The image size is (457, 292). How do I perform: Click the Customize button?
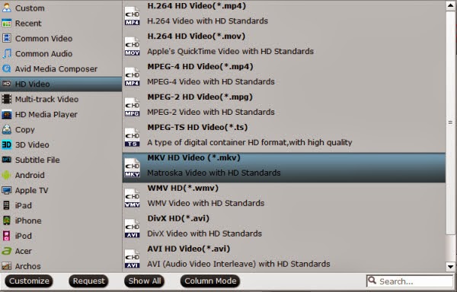point(29,281)
